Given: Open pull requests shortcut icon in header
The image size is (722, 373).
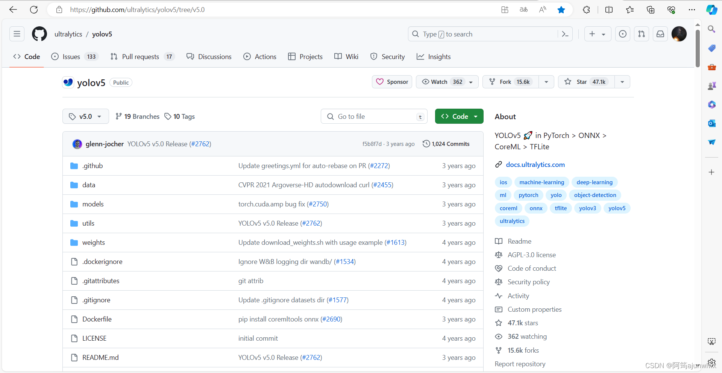Looking at the screenshot, I should click(x=642, y=34).
